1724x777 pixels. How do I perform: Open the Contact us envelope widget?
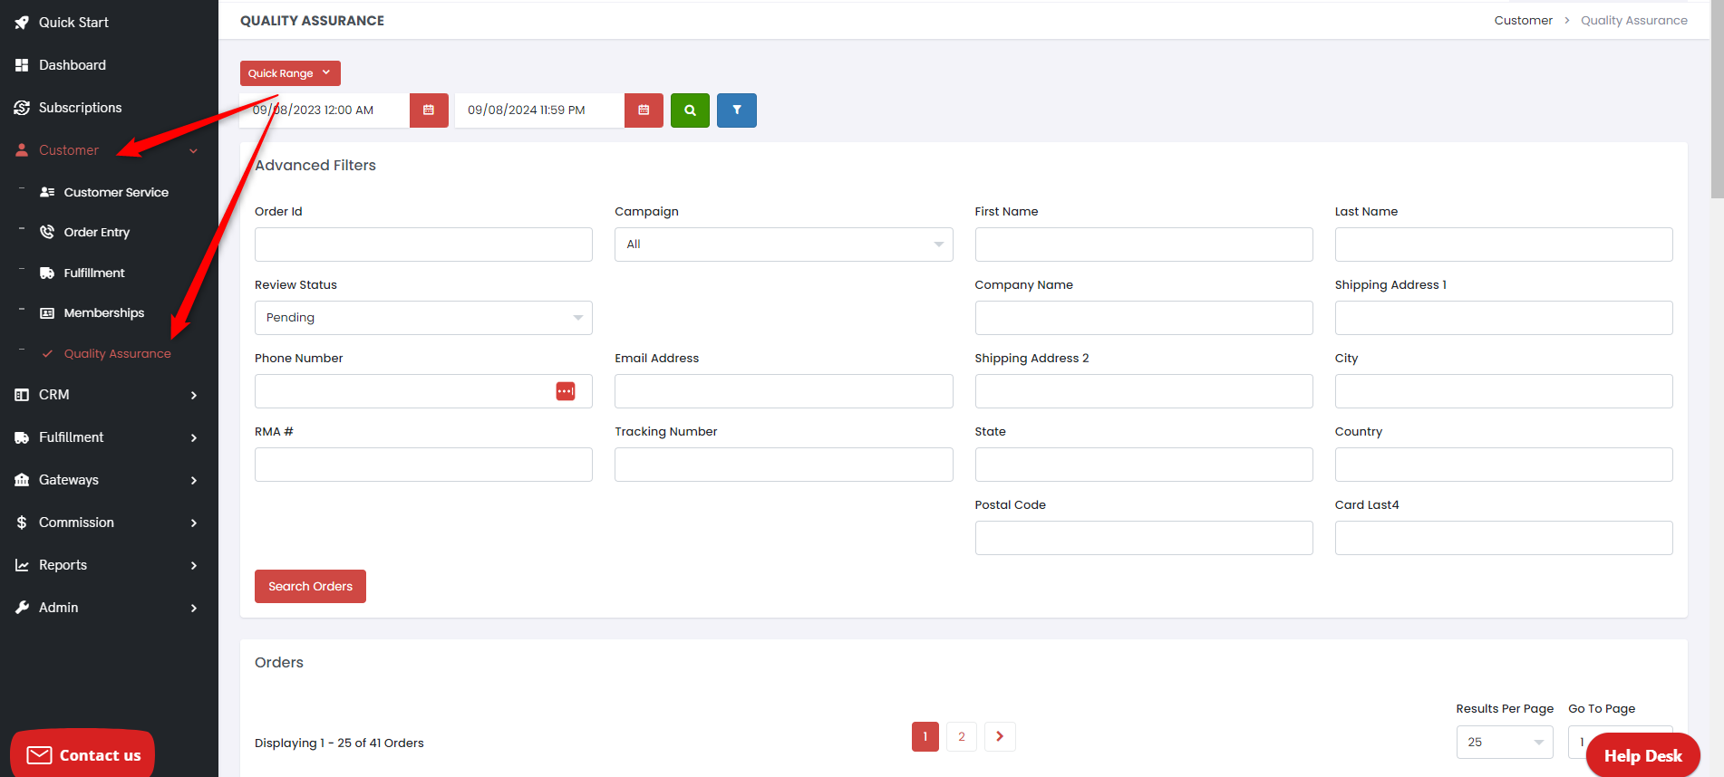(82, 754)
